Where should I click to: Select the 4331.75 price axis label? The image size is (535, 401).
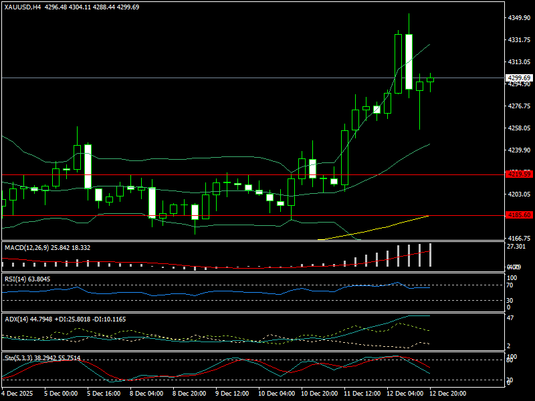point(520,40)
